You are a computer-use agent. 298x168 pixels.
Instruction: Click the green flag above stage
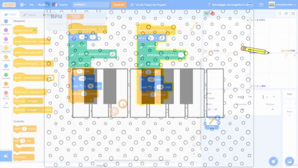coord(206,14)
